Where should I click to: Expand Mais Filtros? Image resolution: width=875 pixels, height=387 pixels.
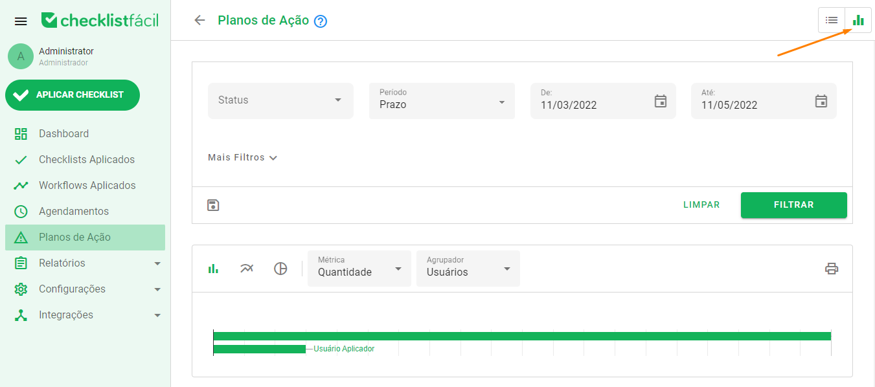coord(243,157)
